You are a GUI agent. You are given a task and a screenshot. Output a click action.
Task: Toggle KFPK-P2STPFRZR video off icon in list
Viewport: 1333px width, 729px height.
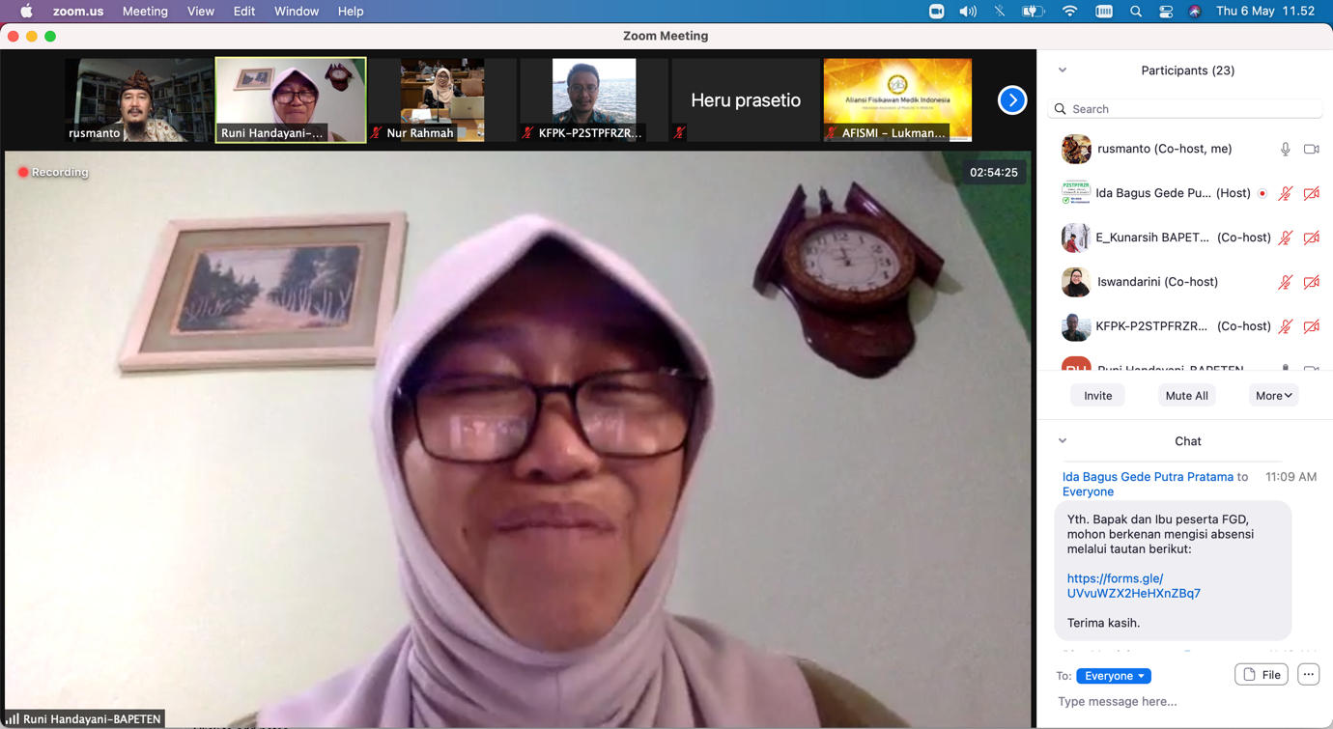(1312, 326)
